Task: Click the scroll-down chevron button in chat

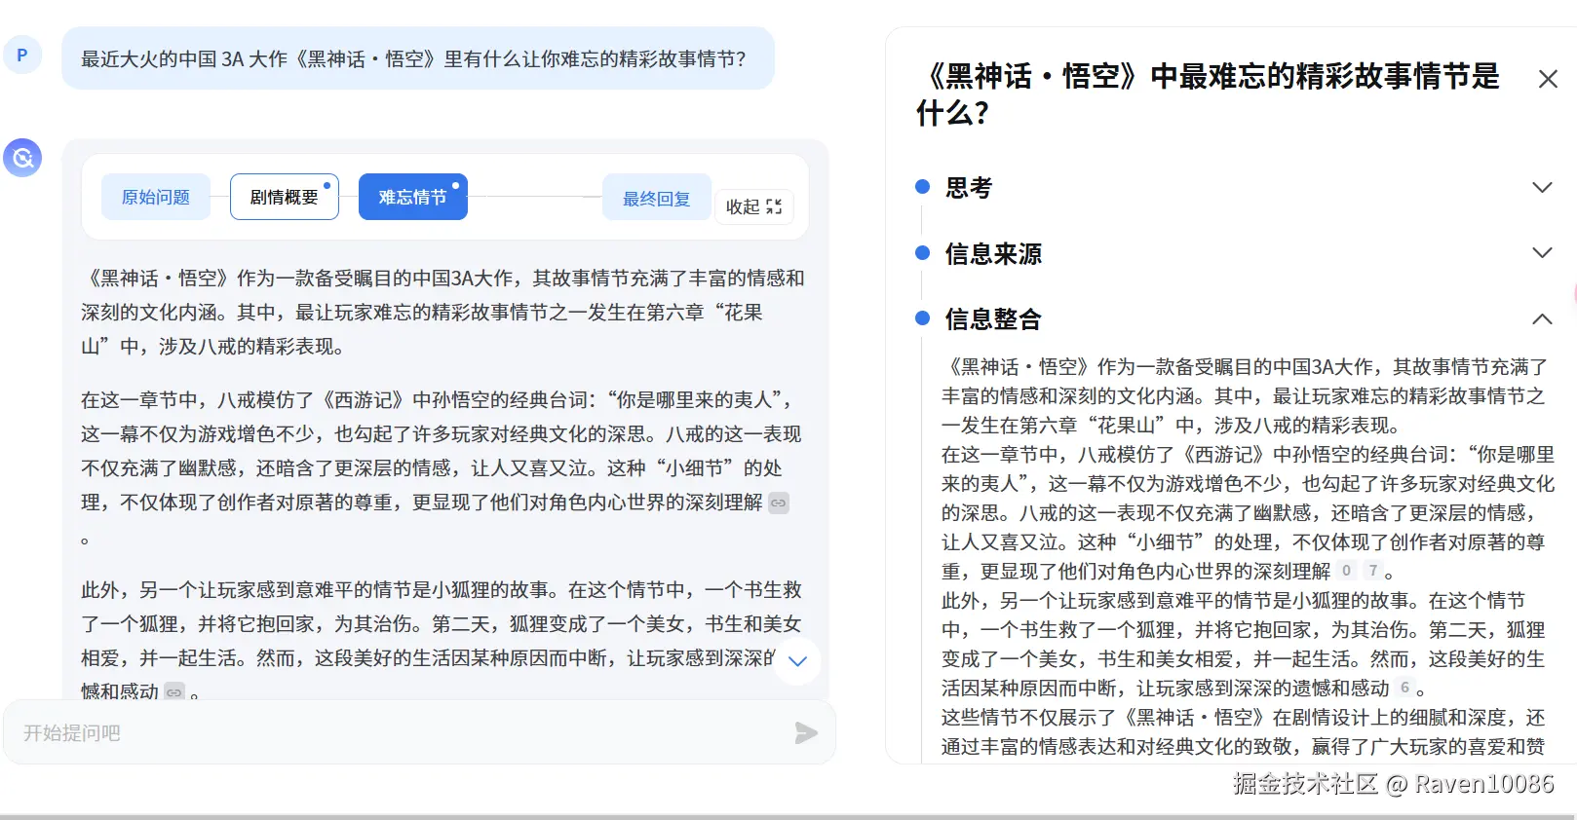Action: [x=797, y=661]
